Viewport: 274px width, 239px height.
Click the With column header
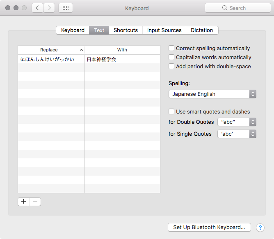pos(122,50)
